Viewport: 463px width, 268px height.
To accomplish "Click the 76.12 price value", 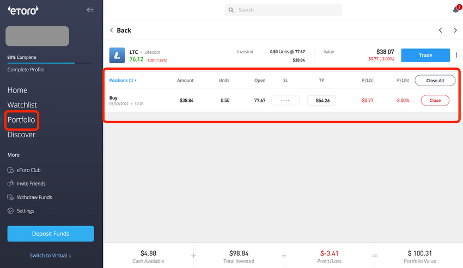I will pos(136,59).
